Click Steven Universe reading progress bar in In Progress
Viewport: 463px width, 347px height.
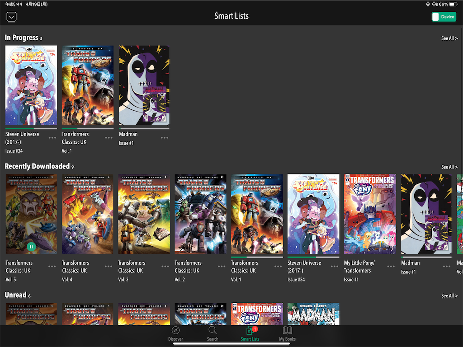[31, 128]
